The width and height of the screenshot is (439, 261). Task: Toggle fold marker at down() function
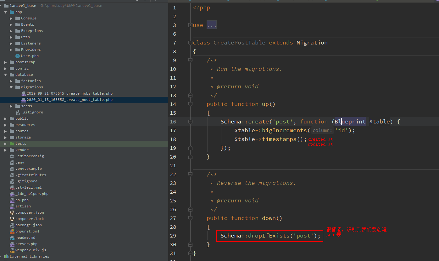click(190, 218)
